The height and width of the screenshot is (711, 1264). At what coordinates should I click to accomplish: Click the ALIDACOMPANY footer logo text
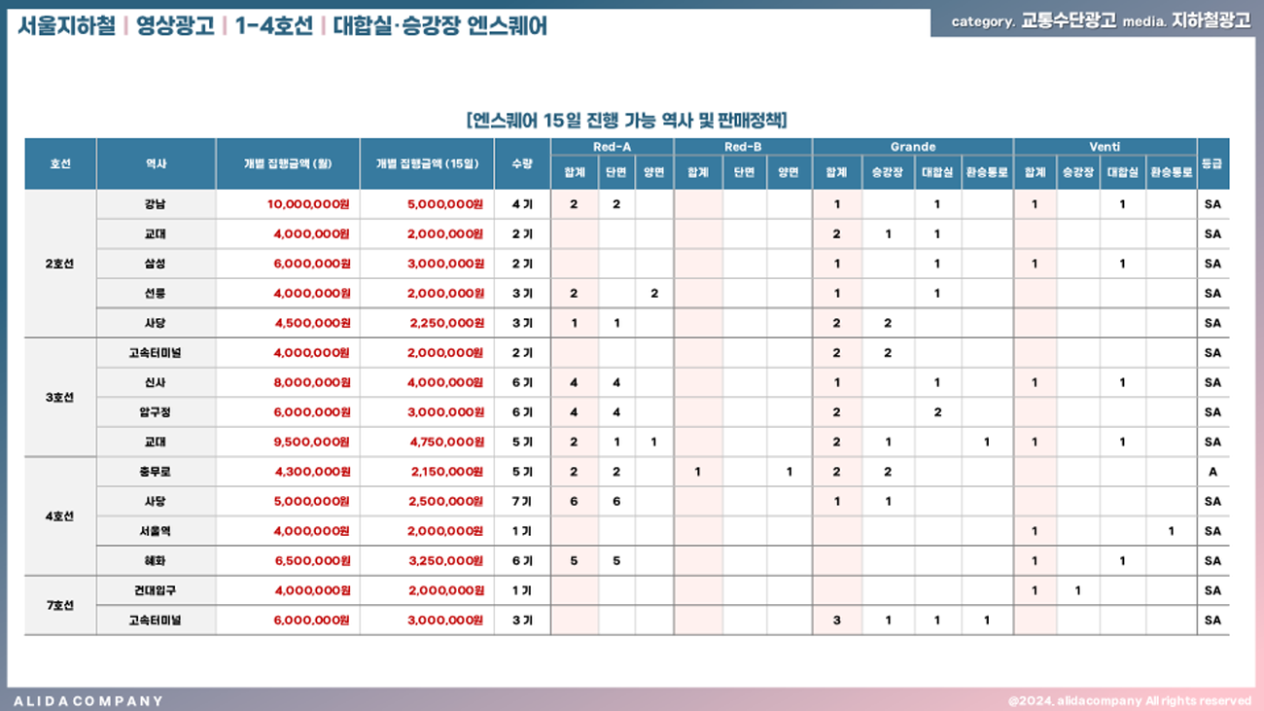click(x=88, y=700)
